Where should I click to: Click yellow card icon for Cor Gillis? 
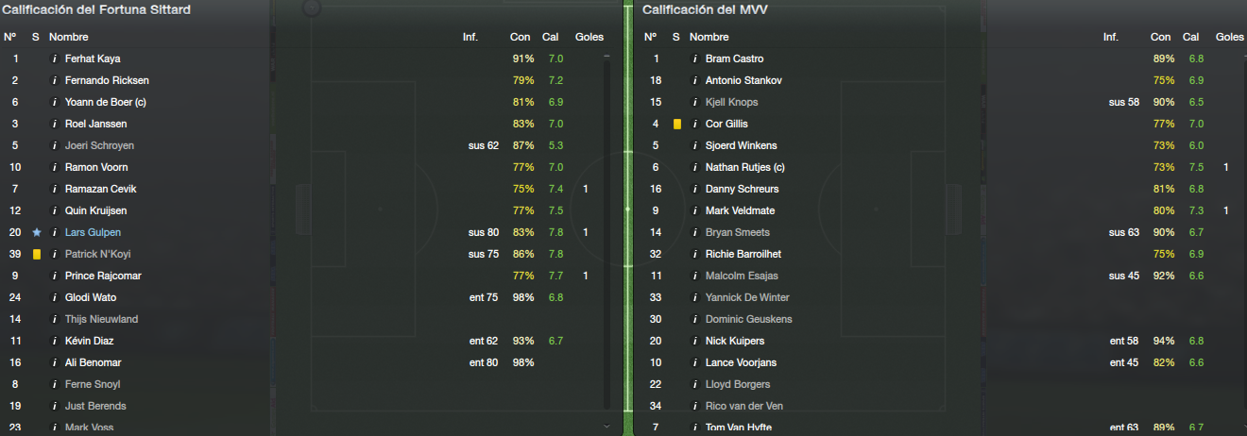(676, 124)
